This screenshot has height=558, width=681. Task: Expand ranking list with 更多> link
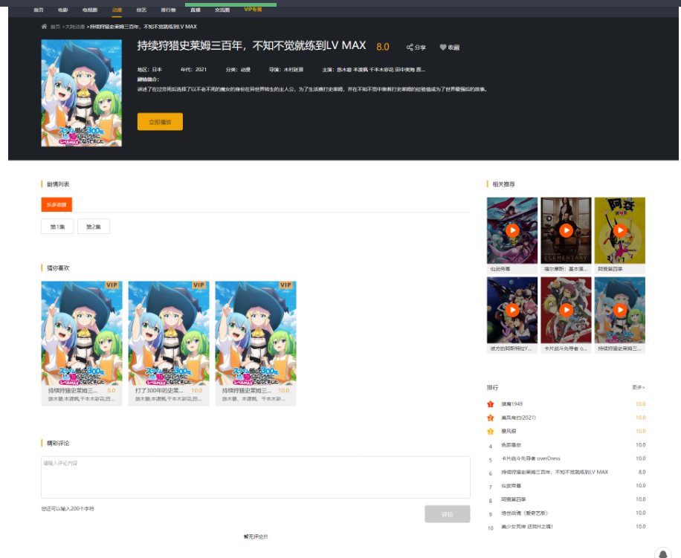(x=638, y=387)
